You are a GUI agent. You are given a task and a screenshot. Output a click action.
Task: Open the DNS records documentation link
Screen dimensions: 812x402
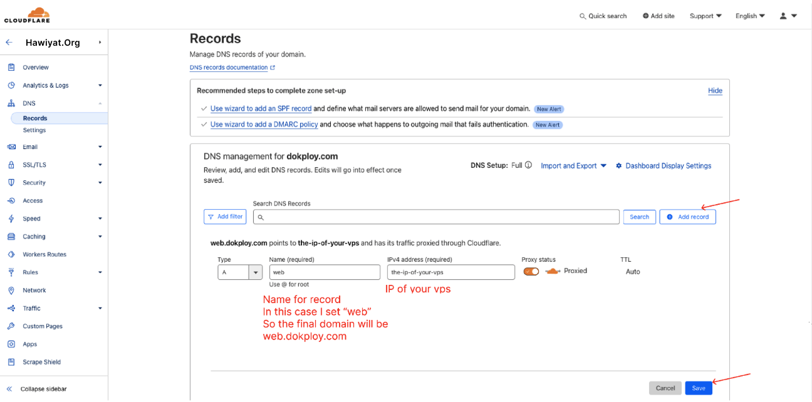tap(227, 67)
